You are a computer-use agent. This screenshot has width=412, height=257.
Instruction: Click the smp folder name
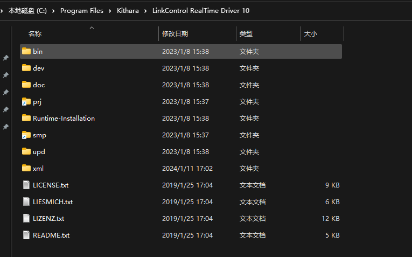point(39,135)
